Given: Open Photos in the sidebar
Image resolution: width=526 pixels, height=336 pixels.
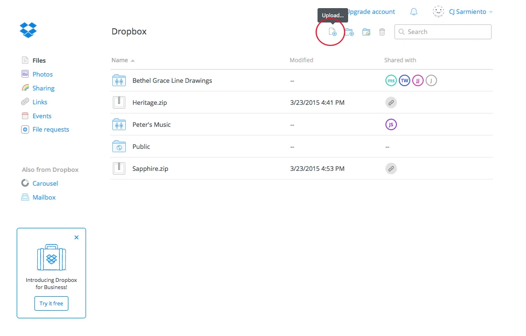Looking at the screenshot, I should click(x=43, y=74).
